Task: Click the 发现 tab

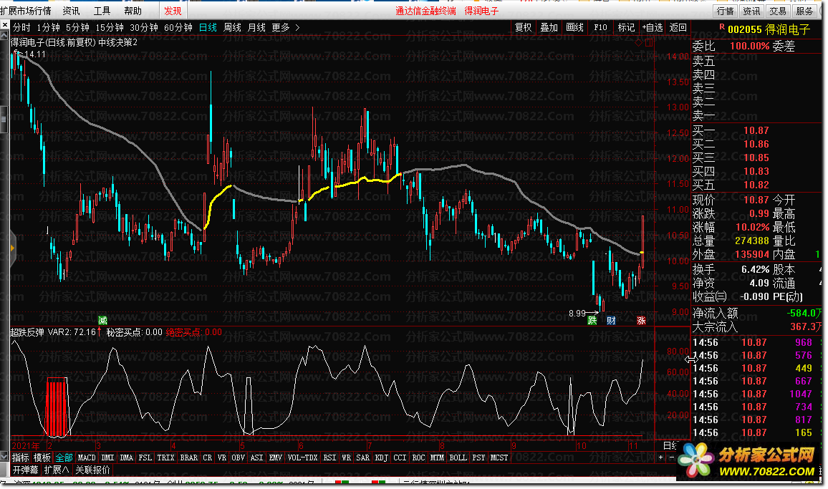Action: pyautogui.click(x=173, y=11)
